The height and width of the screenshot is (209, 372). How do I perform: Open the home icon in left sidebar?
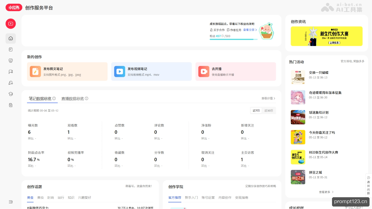point(11,38)
